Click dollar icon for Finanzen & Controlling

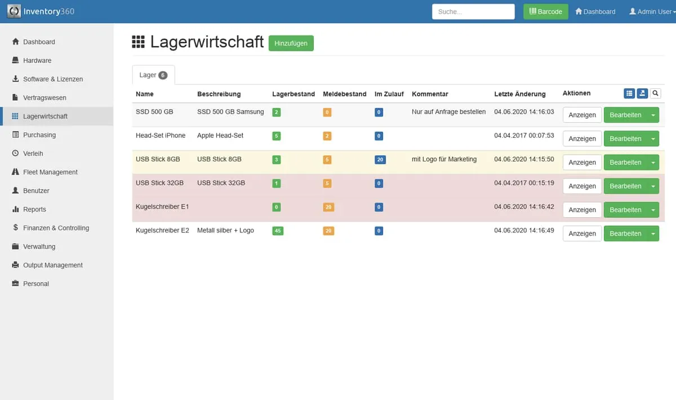[16, 228]
